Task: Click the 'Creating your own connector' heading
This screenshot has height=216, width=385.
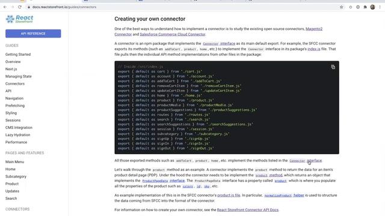Action: coord(150,19)
